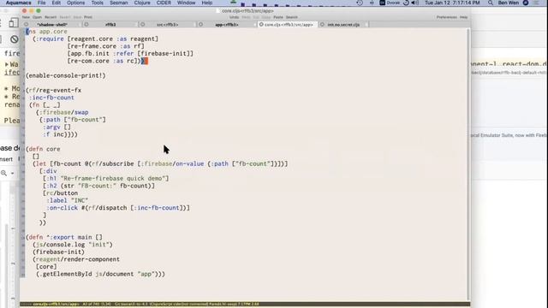
Task: Close the app<rffb3> tab via its icon
Action: (200, 25)
